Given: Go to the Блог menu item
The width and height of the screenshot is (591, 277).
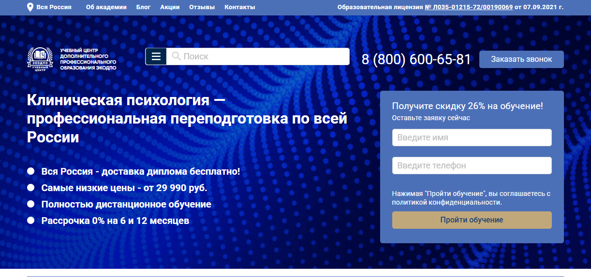Looking at the screenshot, I should click(x=144, y=7).
